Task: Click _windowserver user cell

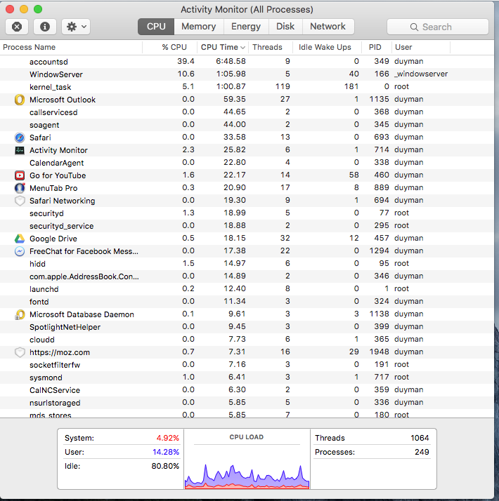Action: click(x=421, y=74)
